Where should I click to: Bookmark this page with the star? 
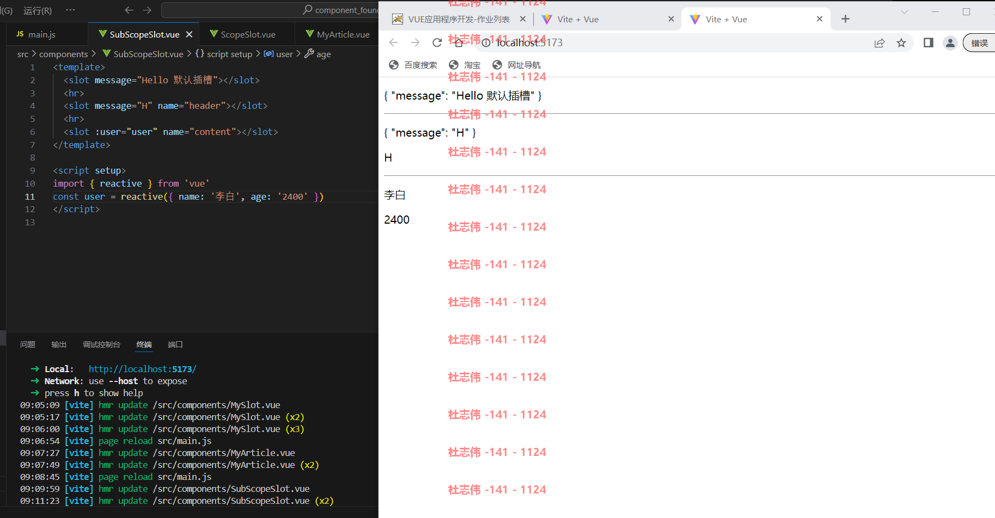tap(901, 42)
